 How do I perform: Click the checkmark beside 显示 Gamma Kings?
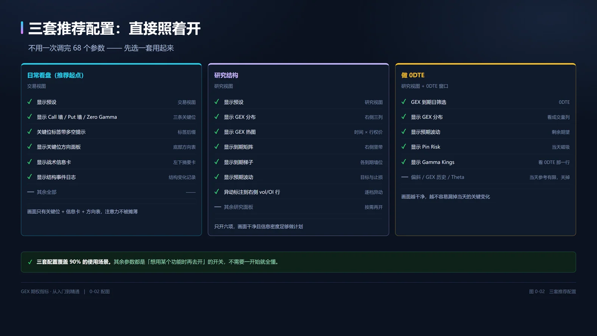tap(404, 162)
